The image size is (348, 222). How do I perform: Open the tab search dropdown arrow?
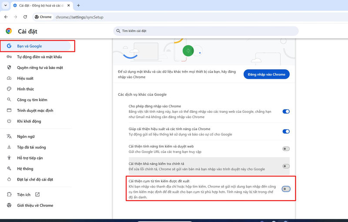tap(6, 5)
